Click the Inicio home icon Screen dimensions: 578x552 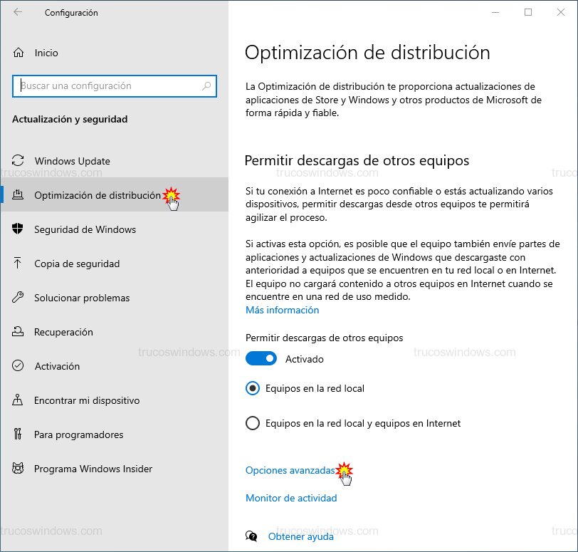pos(19,53)
